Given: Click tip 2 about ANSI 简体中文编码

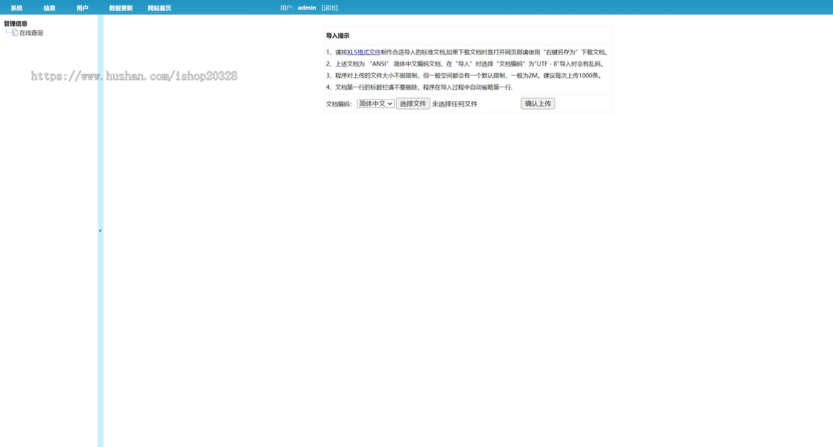Looking at the screenshot, I should coord(465,64).
